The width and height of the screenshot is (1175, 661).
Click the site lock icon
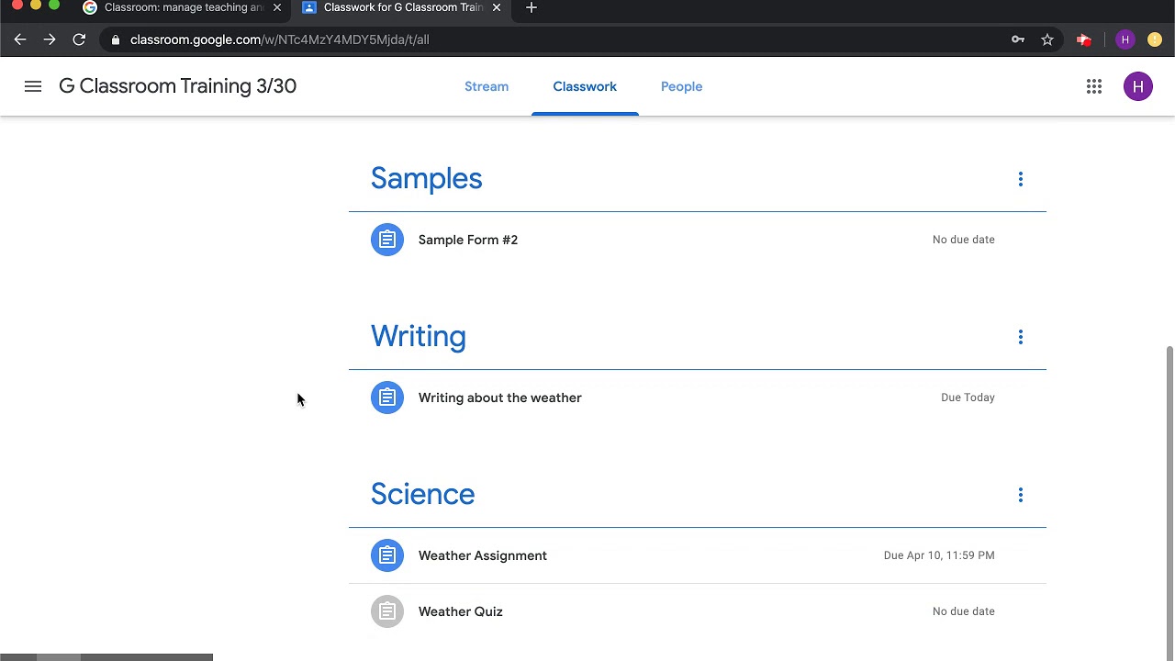pos(116,39)
